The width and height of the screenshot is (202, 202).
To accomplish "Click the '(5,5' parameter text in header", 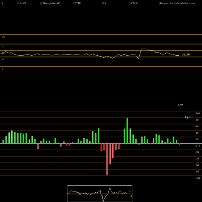I will [104, 3].
